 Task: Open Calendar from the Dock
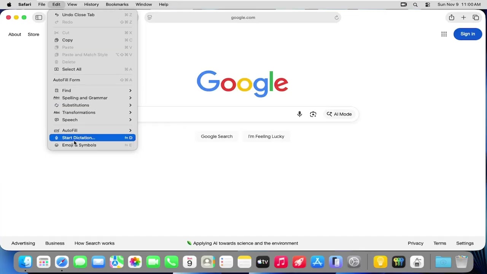click(190, 262)
